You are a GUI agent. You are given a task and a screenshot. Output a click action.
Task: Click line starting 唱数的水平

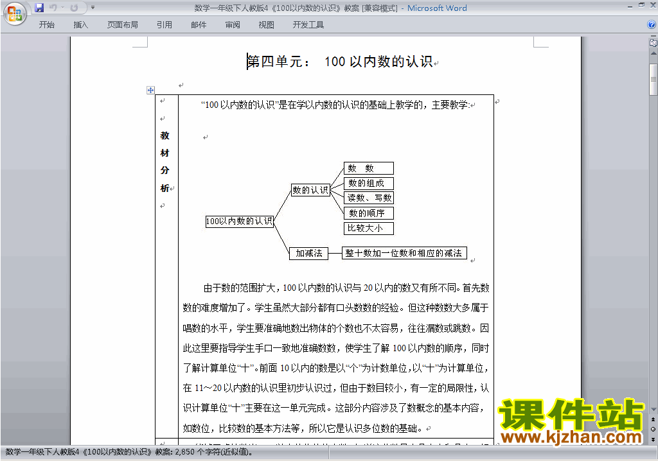tap(335, 328)
